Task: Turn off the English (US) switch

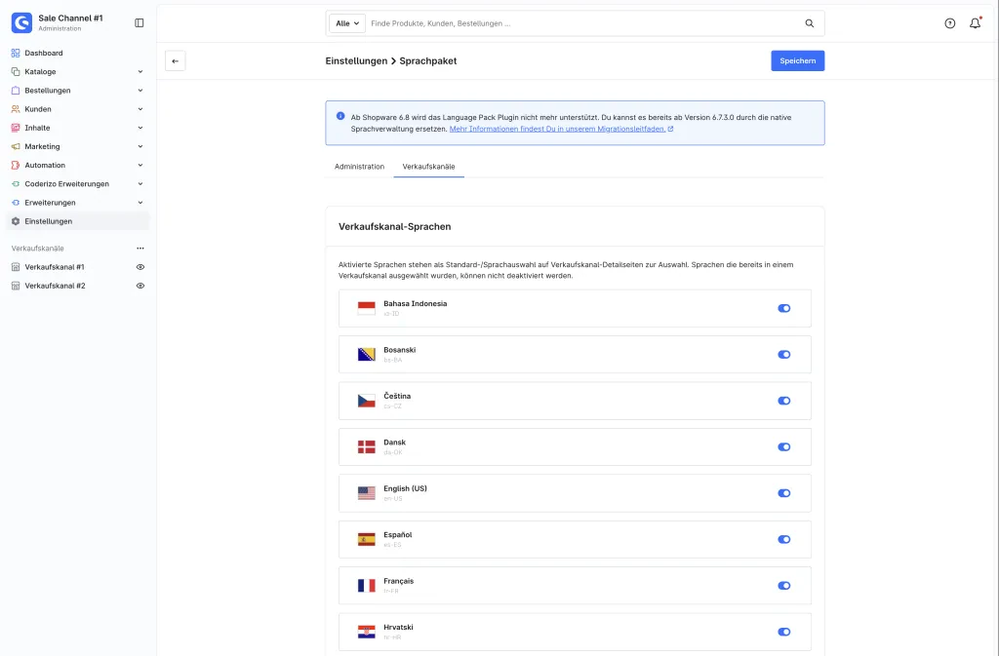Action: 783,493
